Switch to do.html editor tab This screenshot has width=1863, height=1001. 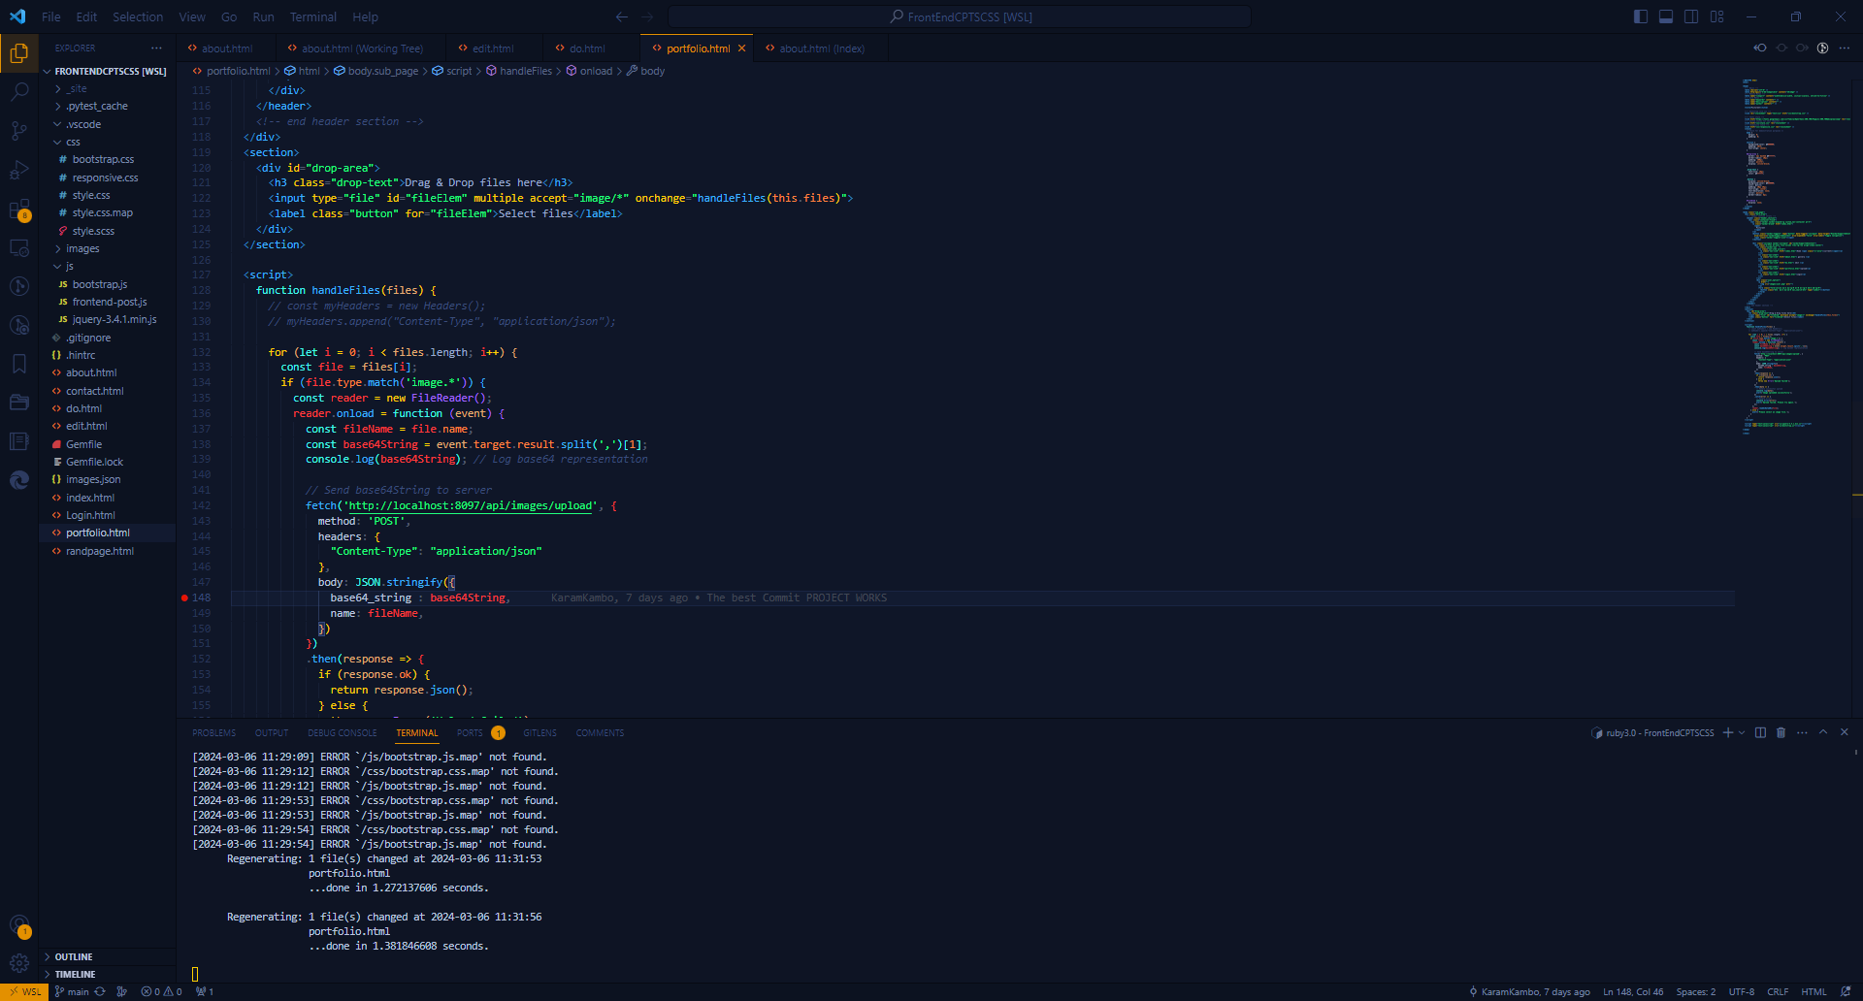coord(587,48)
